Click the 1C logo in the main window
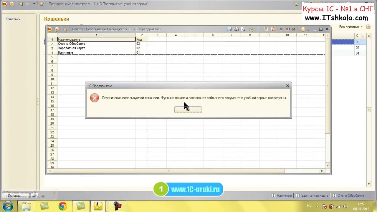 (4, 4)
